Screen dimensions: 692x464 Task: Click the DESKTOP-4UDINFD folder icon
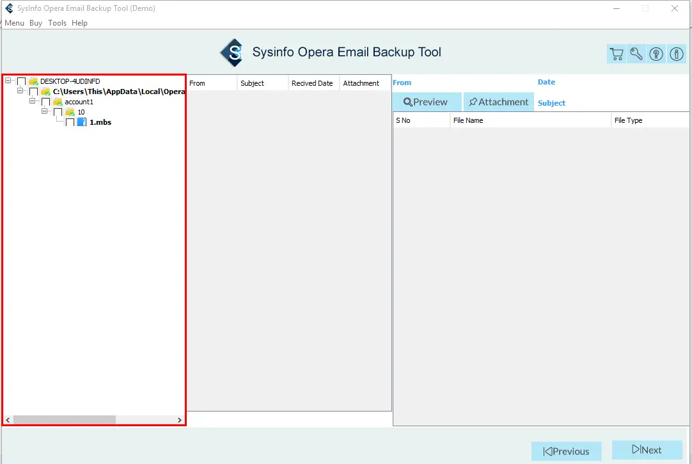coord(33,81)
